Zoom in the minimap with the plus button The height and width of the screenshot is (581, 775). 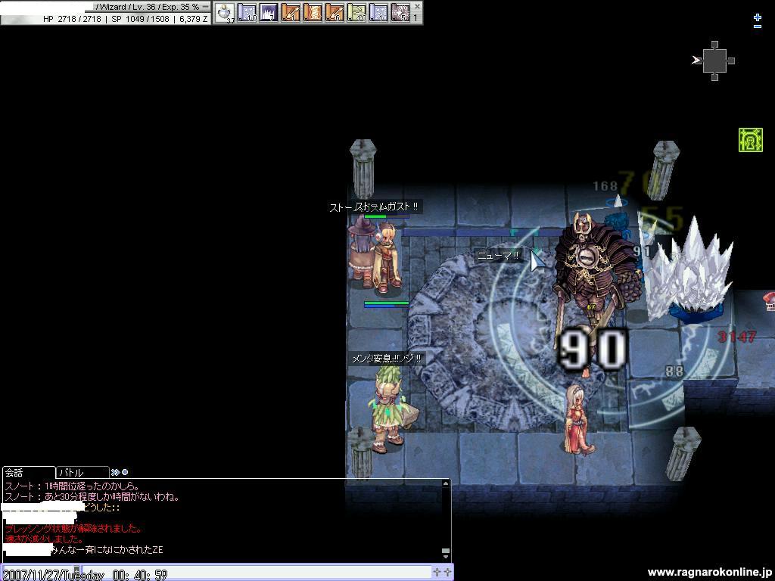point(757,17)
